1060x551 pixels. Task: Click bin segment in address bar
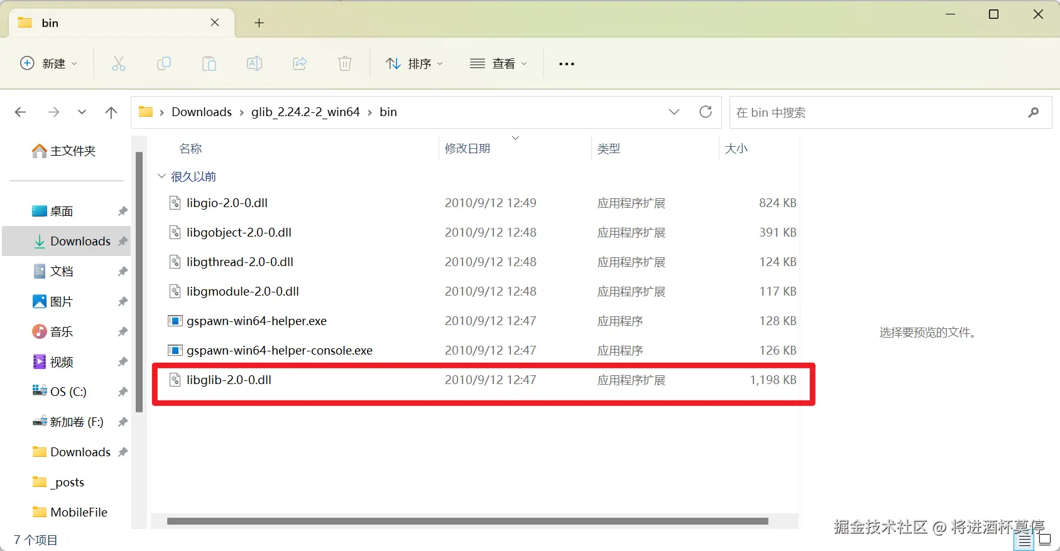click(388, 112)
